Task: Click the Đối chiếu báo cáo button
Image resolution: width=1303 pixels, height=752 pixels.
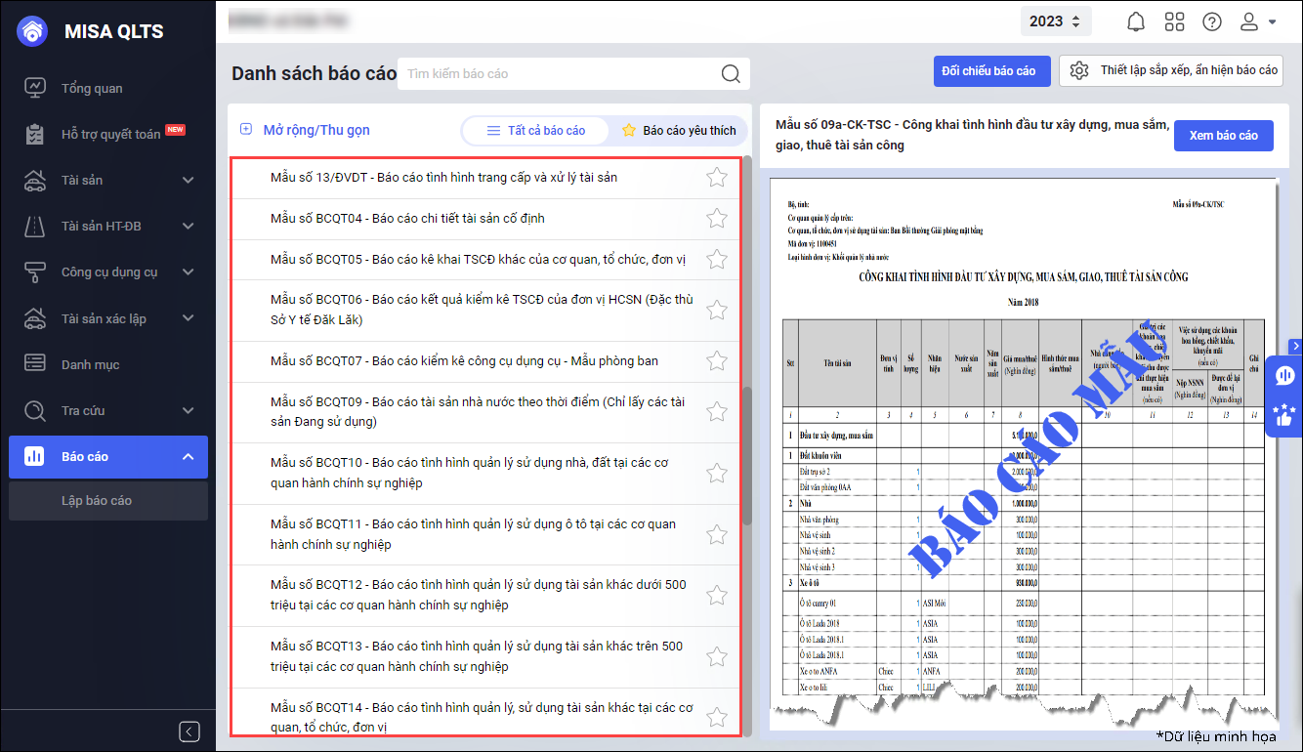Action: [x=988, y=71]
